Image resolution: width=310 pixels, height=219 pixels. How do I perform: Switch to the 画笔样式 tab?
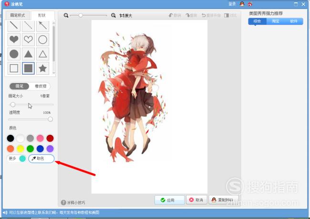(x=18, y=15)
